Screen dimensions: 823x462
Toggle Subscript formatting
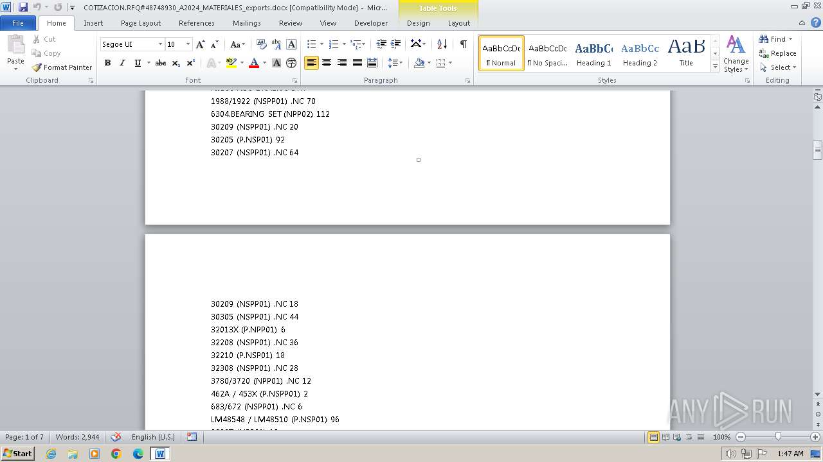(176, 63)
